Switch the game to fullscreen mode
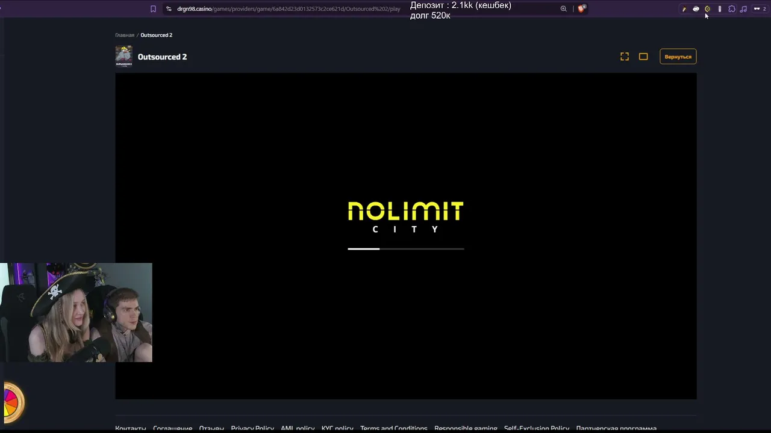 [625, 57]
